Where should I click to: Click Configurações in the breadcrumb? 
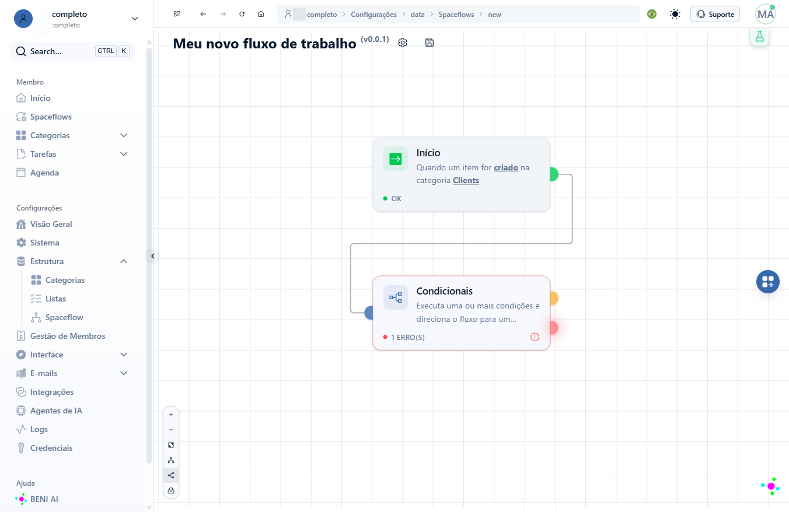pyautogui.click(x=373, y=14)
